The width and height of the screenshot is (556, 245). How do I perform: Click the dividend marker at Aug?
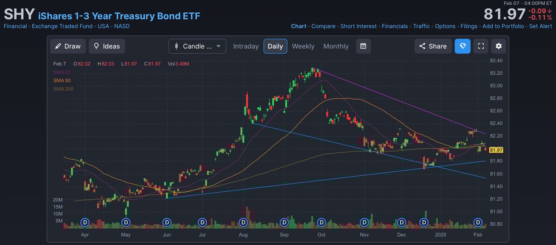(243, 222)
